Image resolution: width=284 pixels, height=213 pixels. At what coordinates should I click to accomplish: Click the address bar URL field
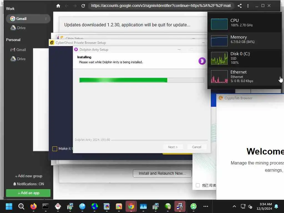[x=161, y=6]
